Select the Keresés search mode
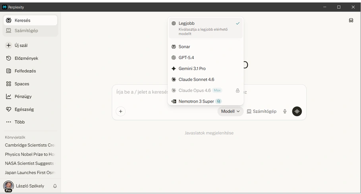 coord(31,20)
